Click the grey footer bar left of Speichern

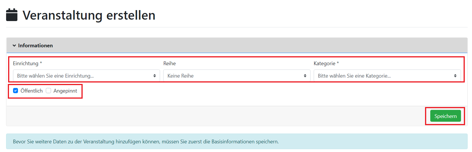coord(215,116)
